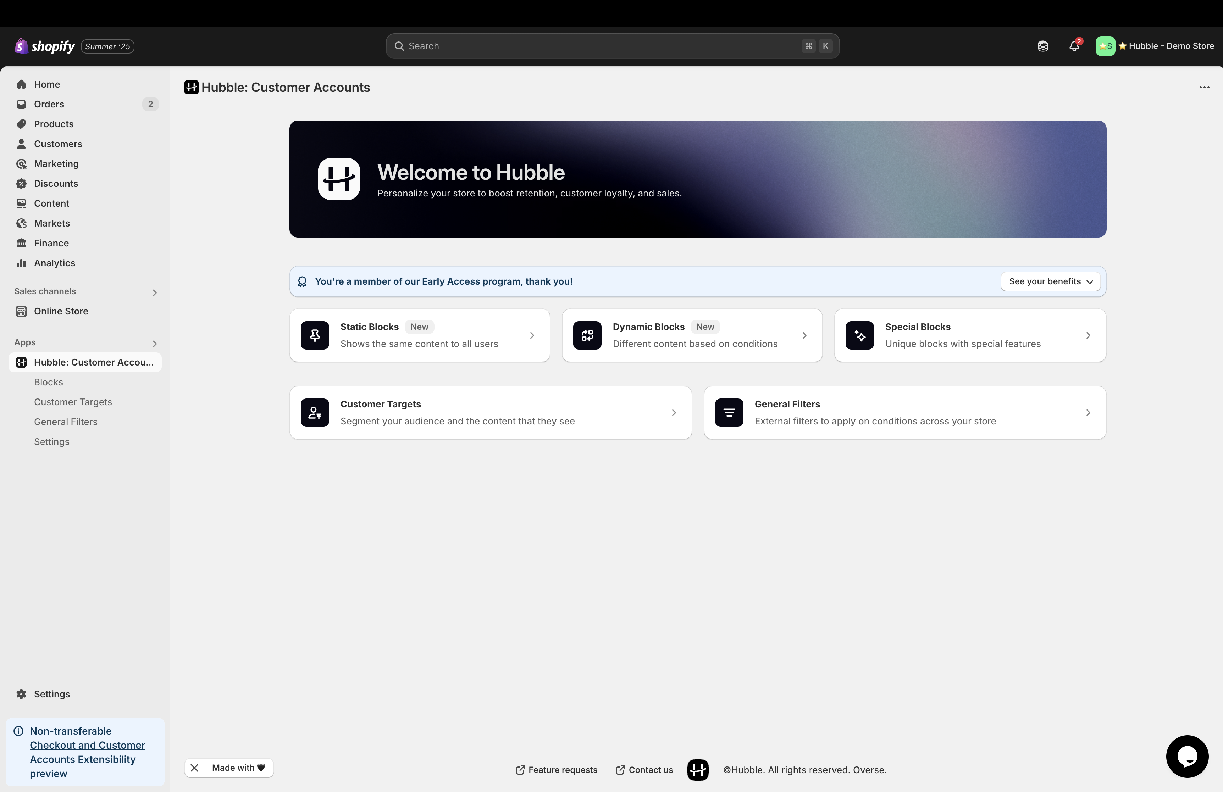Viewport: 1223px width, 792px height.
Task: Click the Made with heart button
Action: (x=238, y=768)
